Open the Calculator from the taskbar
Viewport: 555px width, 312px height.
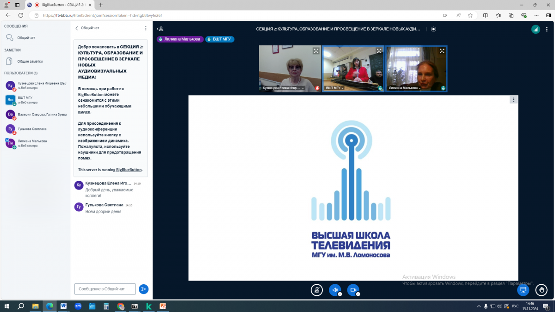[x=106, y=306]
